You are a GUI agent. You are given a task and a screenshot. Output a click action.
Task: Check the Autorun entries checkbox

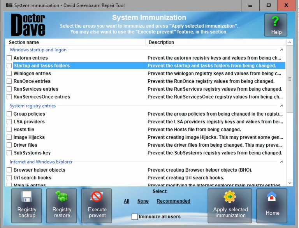coord(9,58)
